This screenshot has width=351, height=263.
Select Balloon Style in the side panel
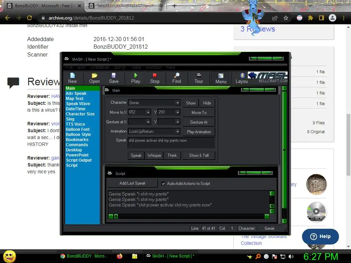[78, 135]
